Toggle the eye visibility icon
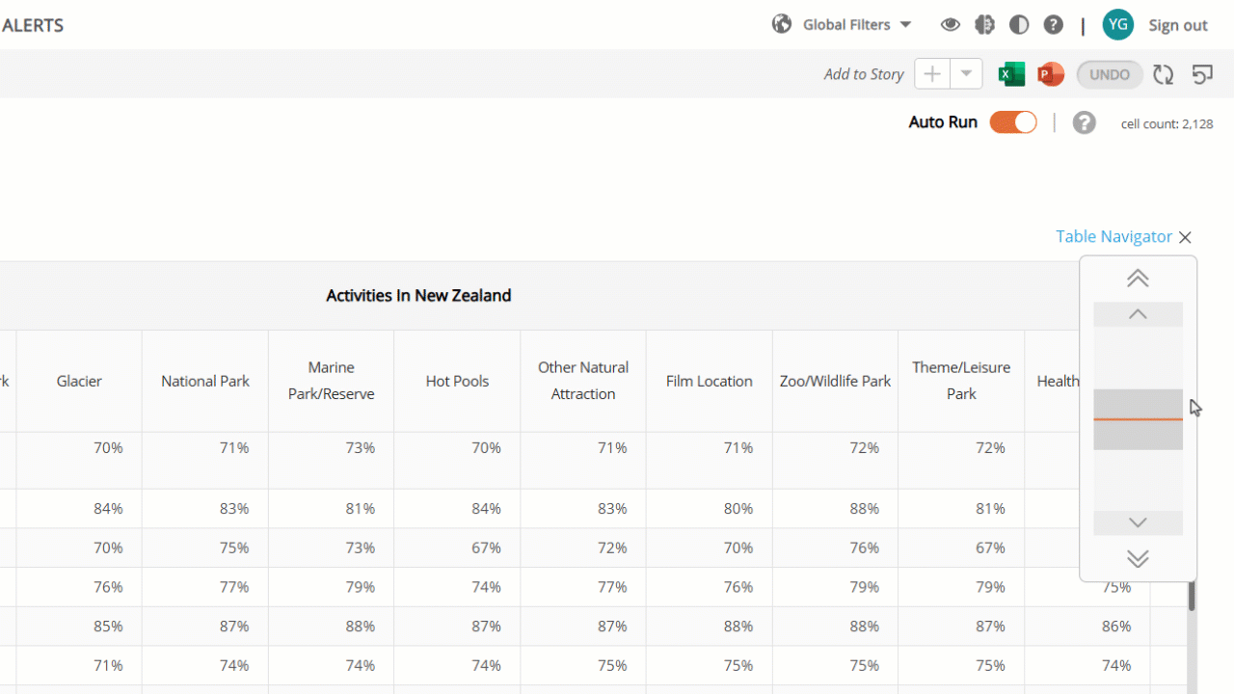This screenshot has height=694, width=1234. 951,25
